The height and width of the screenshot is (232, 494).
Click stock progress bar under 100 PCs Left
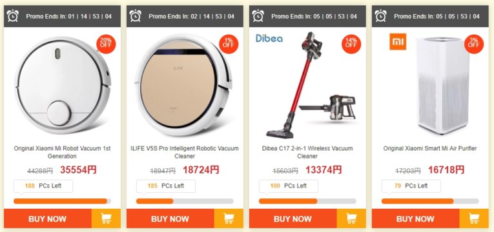pos(307,201)
